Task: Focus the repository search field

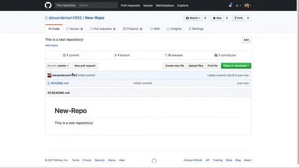Action: (98, 5)
